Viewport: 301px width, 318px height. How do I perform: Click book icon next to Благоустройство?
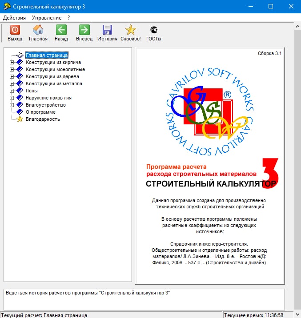20,105
